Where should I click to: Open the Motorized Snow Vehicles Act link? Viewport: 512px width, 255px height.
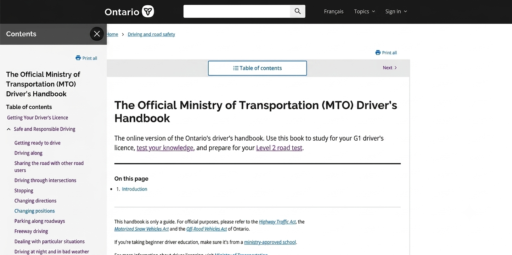(141, 229)
